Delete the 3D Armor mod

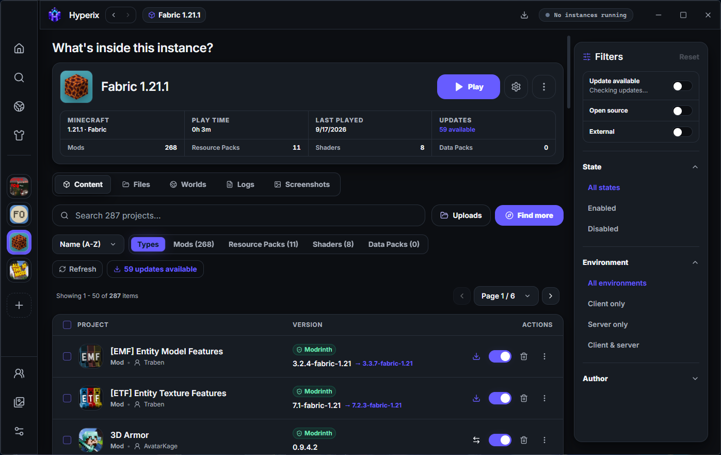(524, 440)
